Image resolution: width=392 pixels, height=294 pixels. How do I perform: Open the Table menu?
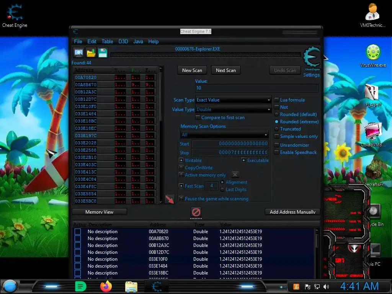pyautogui.click(x=107, y=41)
